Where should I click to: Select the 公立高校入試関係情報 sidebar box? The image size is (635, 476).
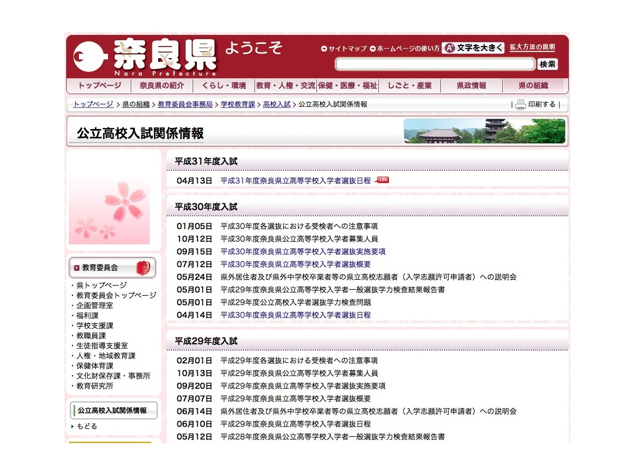[x=113, y=410]
